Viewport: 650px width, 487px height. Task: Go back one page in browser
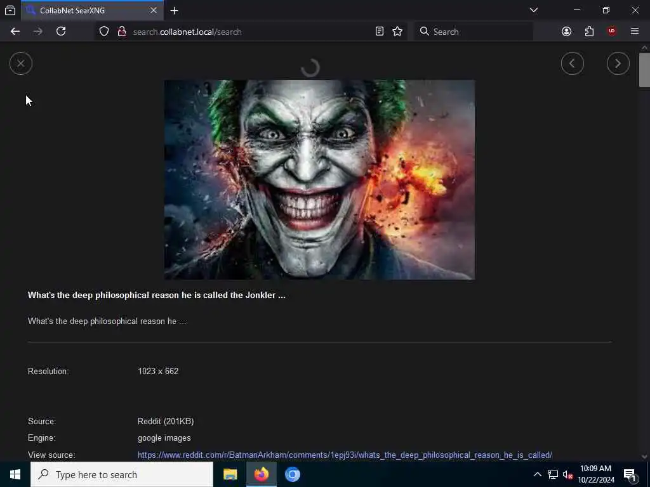point(15,32)
